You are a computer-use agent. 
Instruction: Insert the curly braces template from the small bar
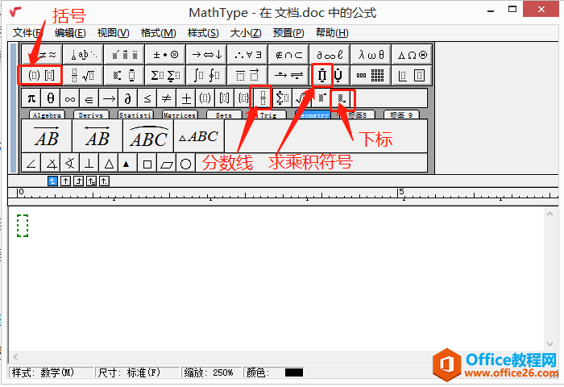[x=244, y=98]
